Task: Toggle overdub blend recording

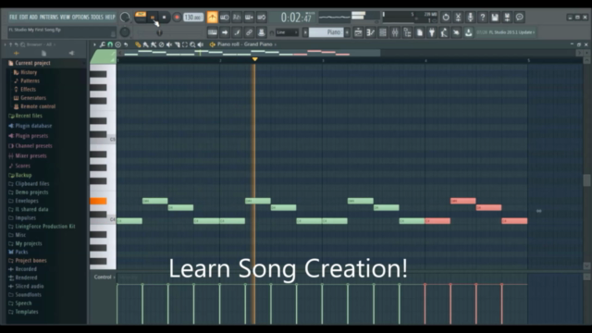Action: coord(249,18)
